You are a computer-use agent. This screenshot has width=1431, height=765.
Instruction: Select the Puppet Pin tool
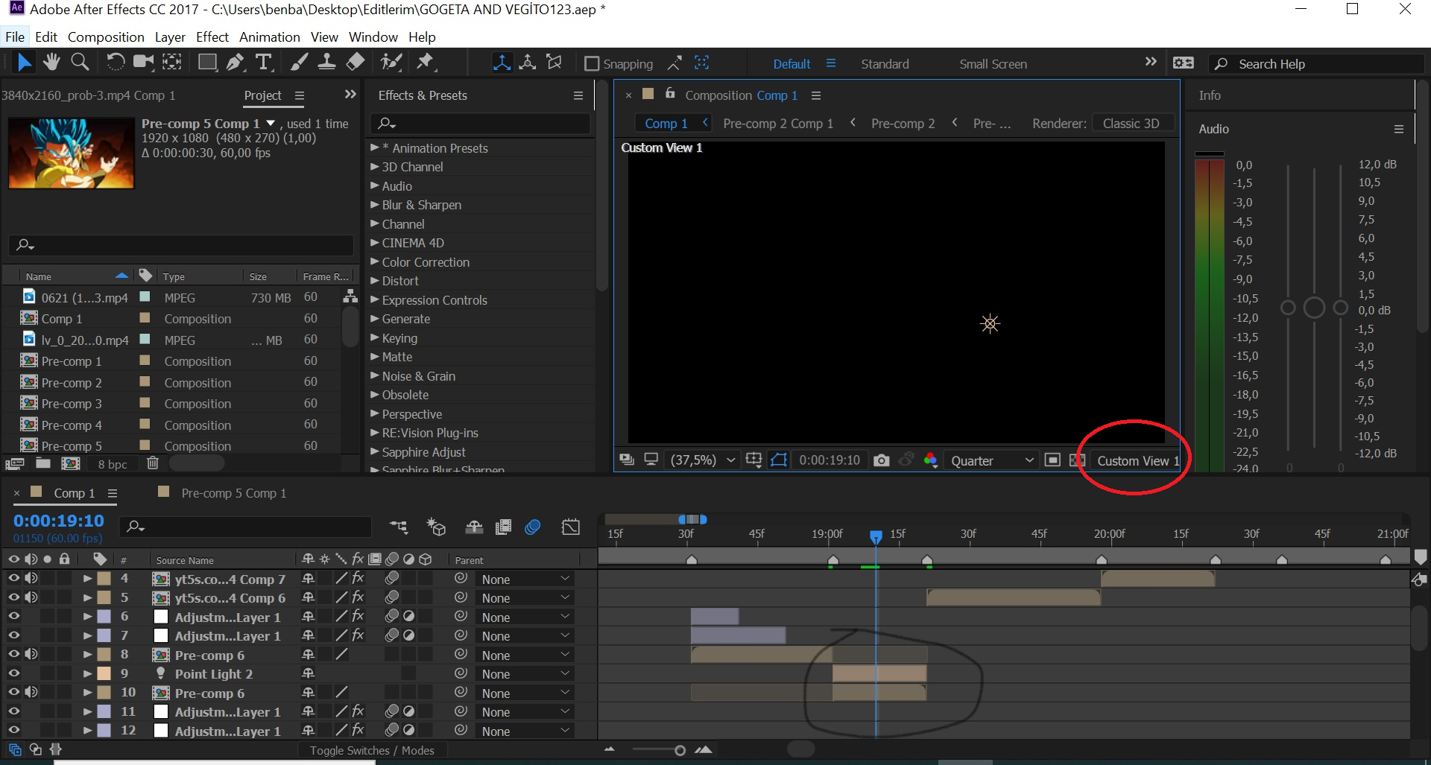click(x=426, y=63)
